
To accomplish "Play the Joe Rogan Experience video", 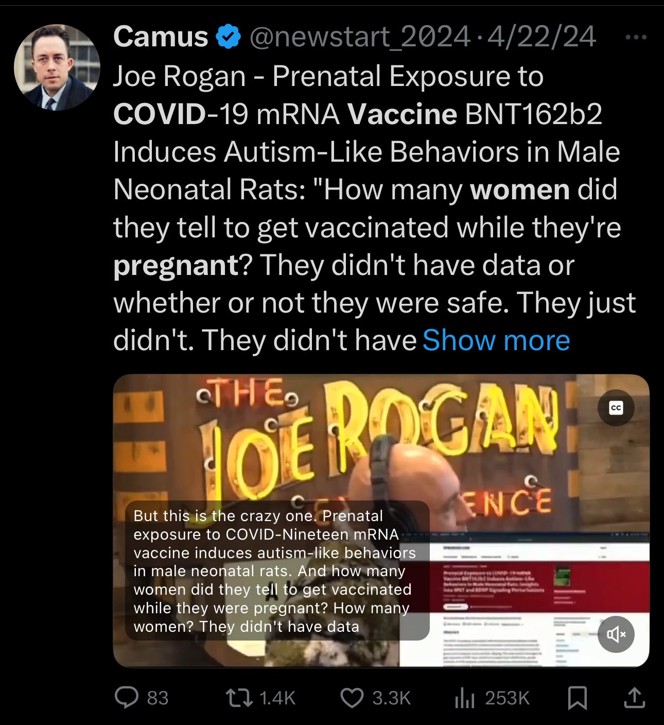I will coord(381,520).
